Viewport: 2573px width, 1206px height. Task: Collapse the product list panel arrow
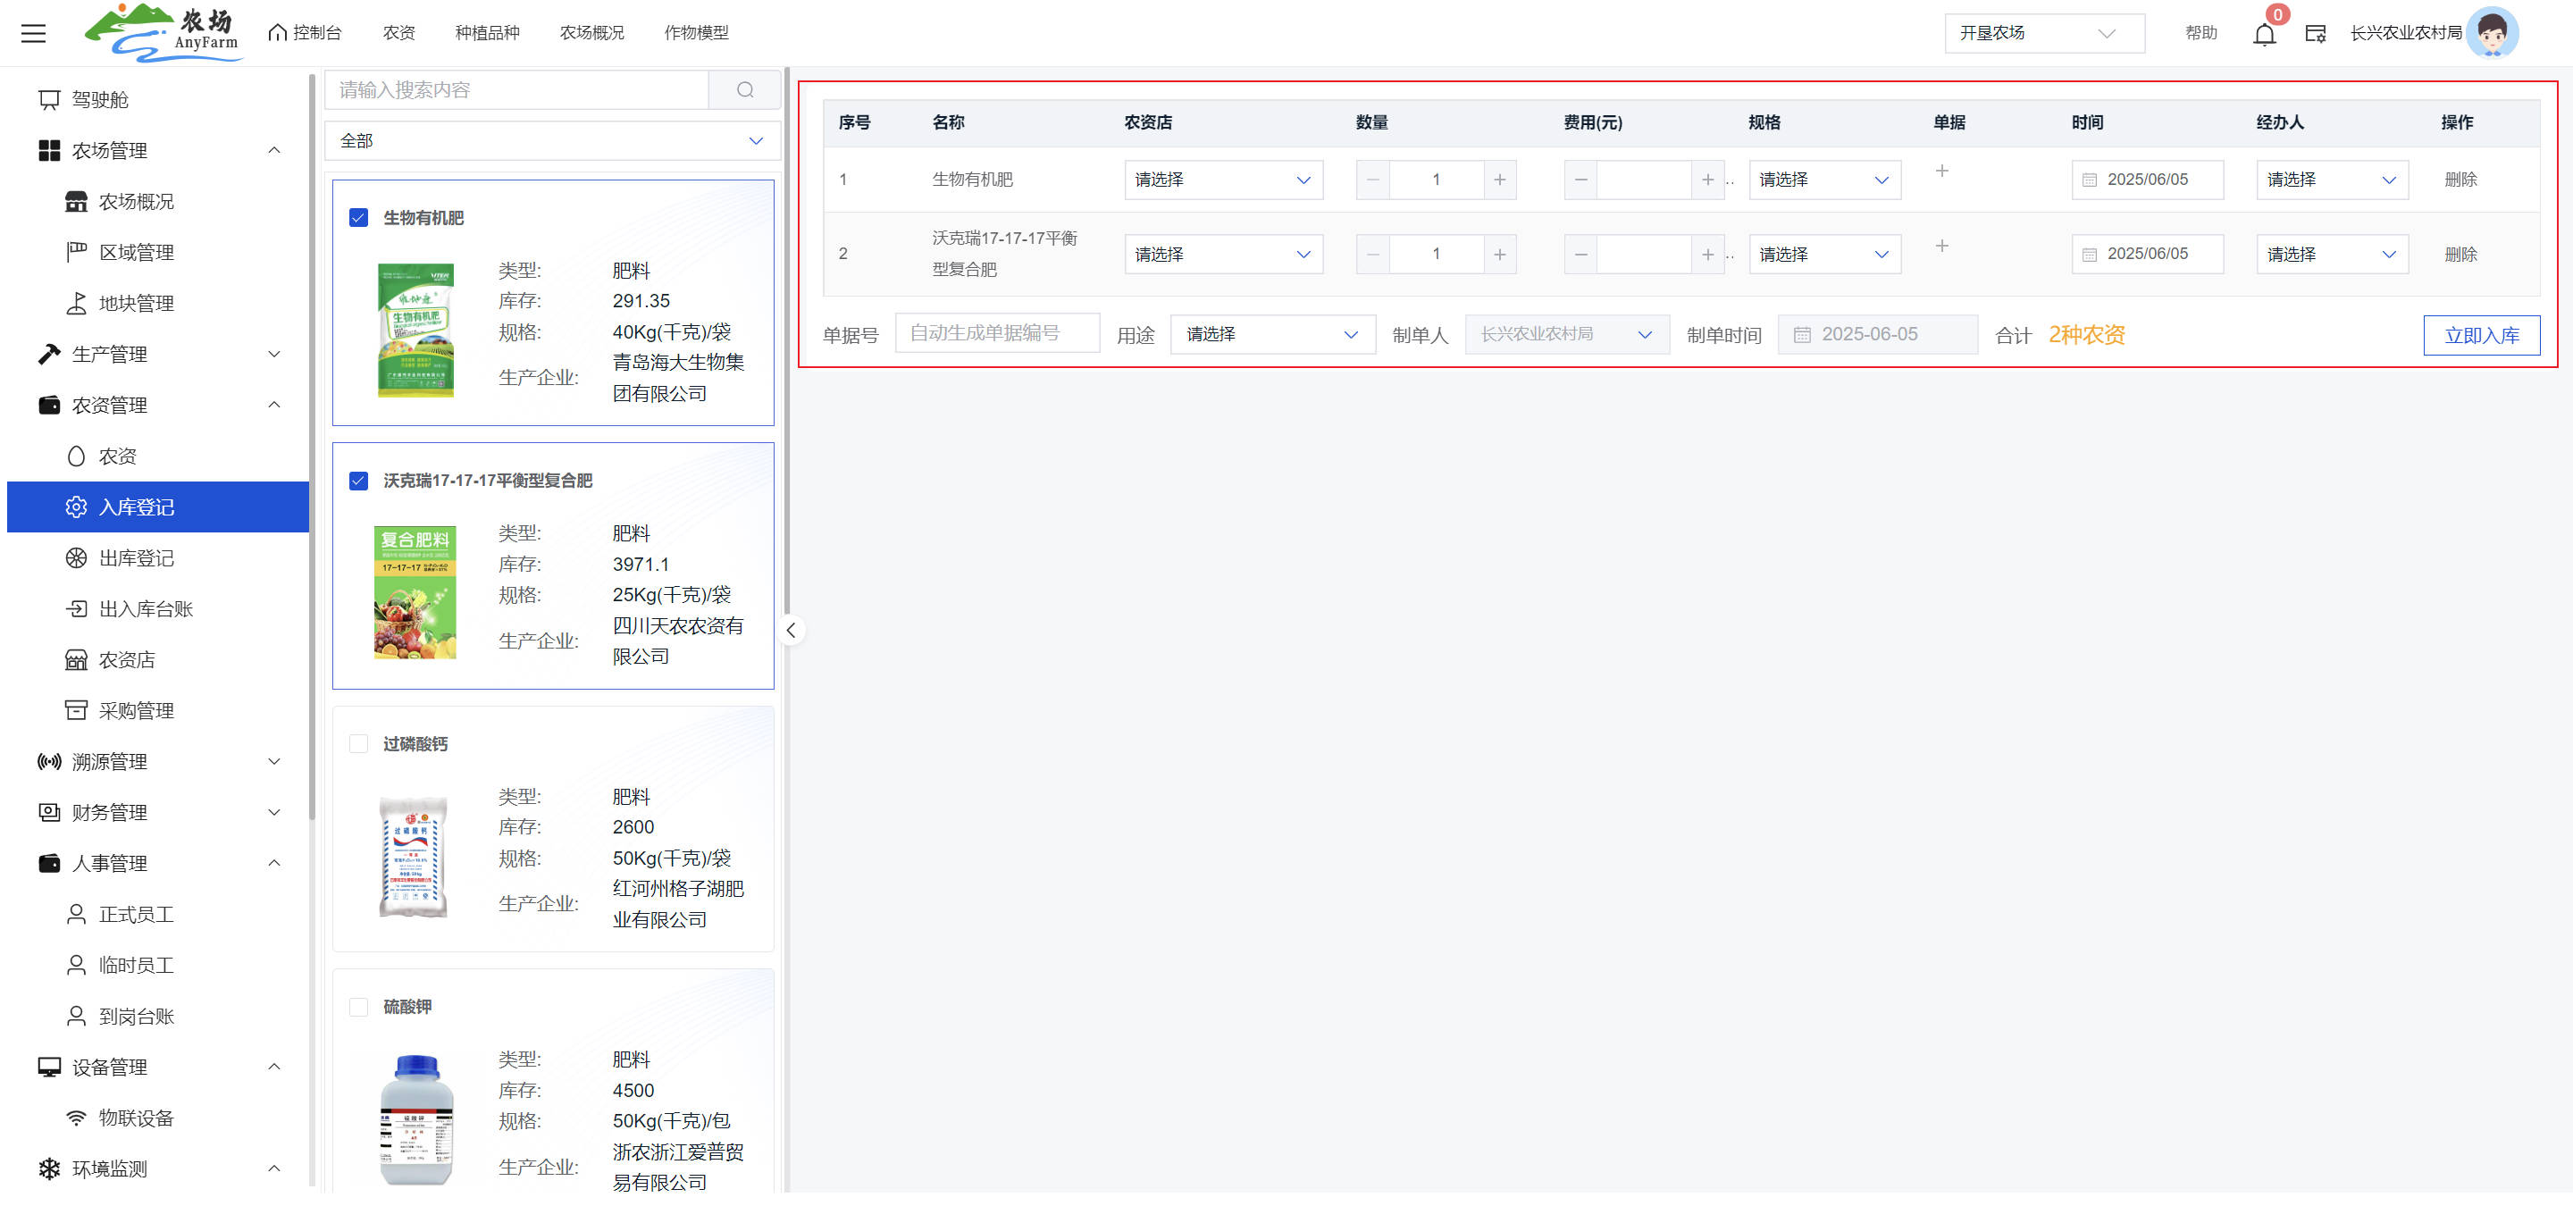pos(791,630)
